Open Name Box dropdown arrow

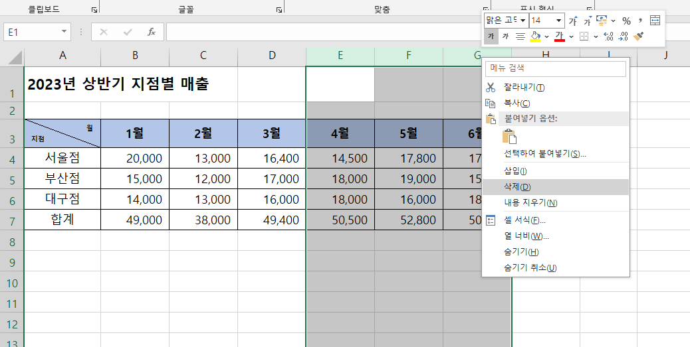64,32
